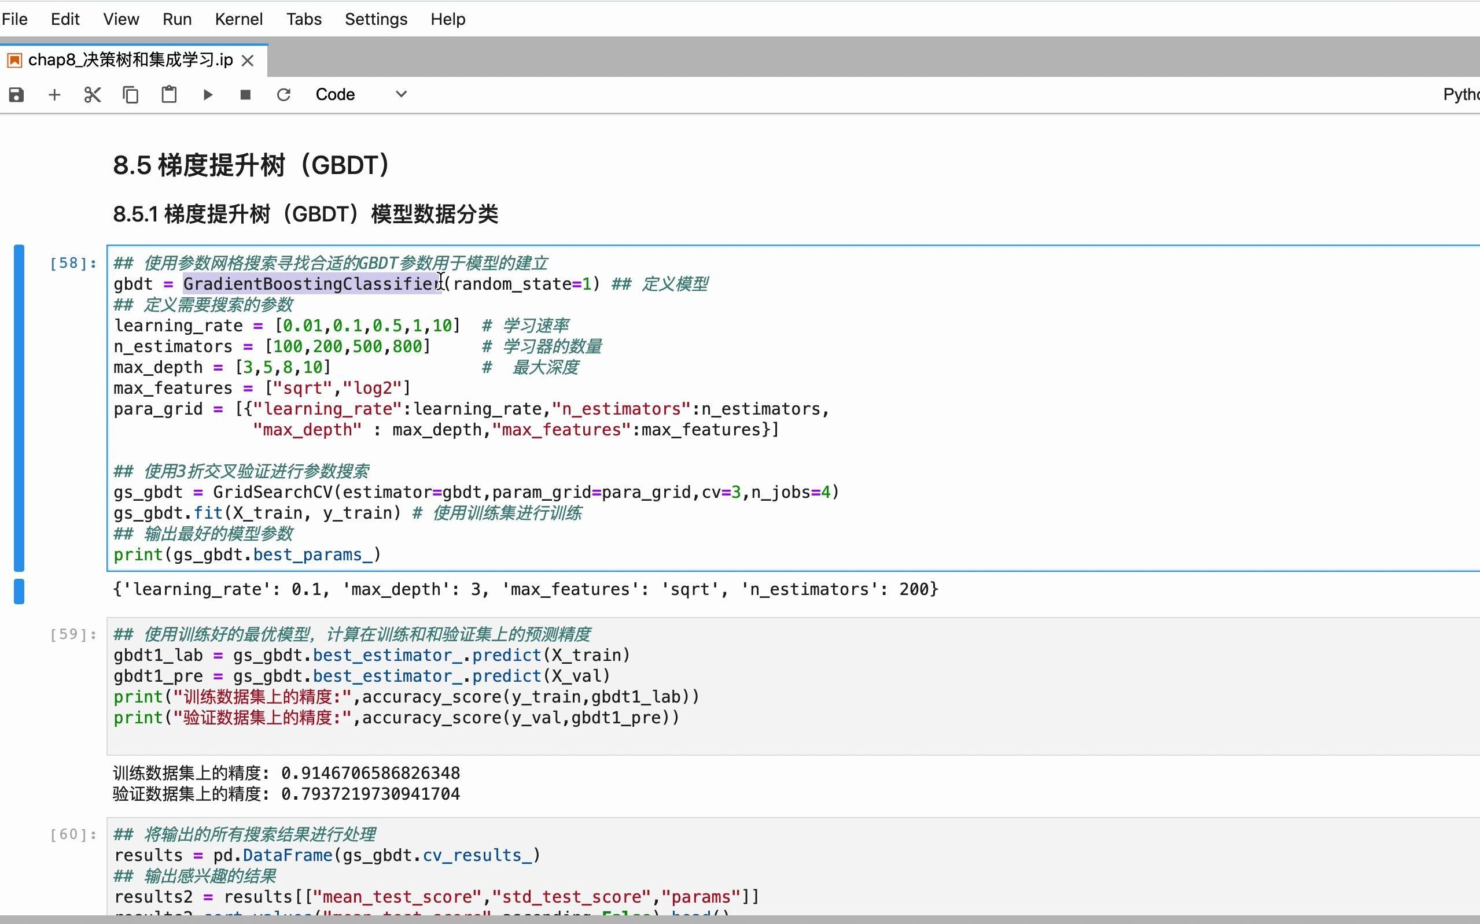
Task: Click print(gs_gbdt.best_params_) line
Action: point(248,555)
